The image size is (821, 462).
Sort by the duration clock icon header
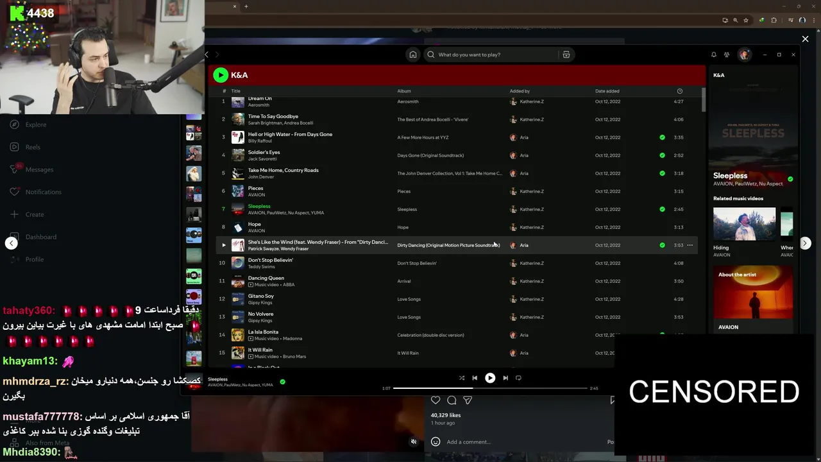[x=680, y=91]
